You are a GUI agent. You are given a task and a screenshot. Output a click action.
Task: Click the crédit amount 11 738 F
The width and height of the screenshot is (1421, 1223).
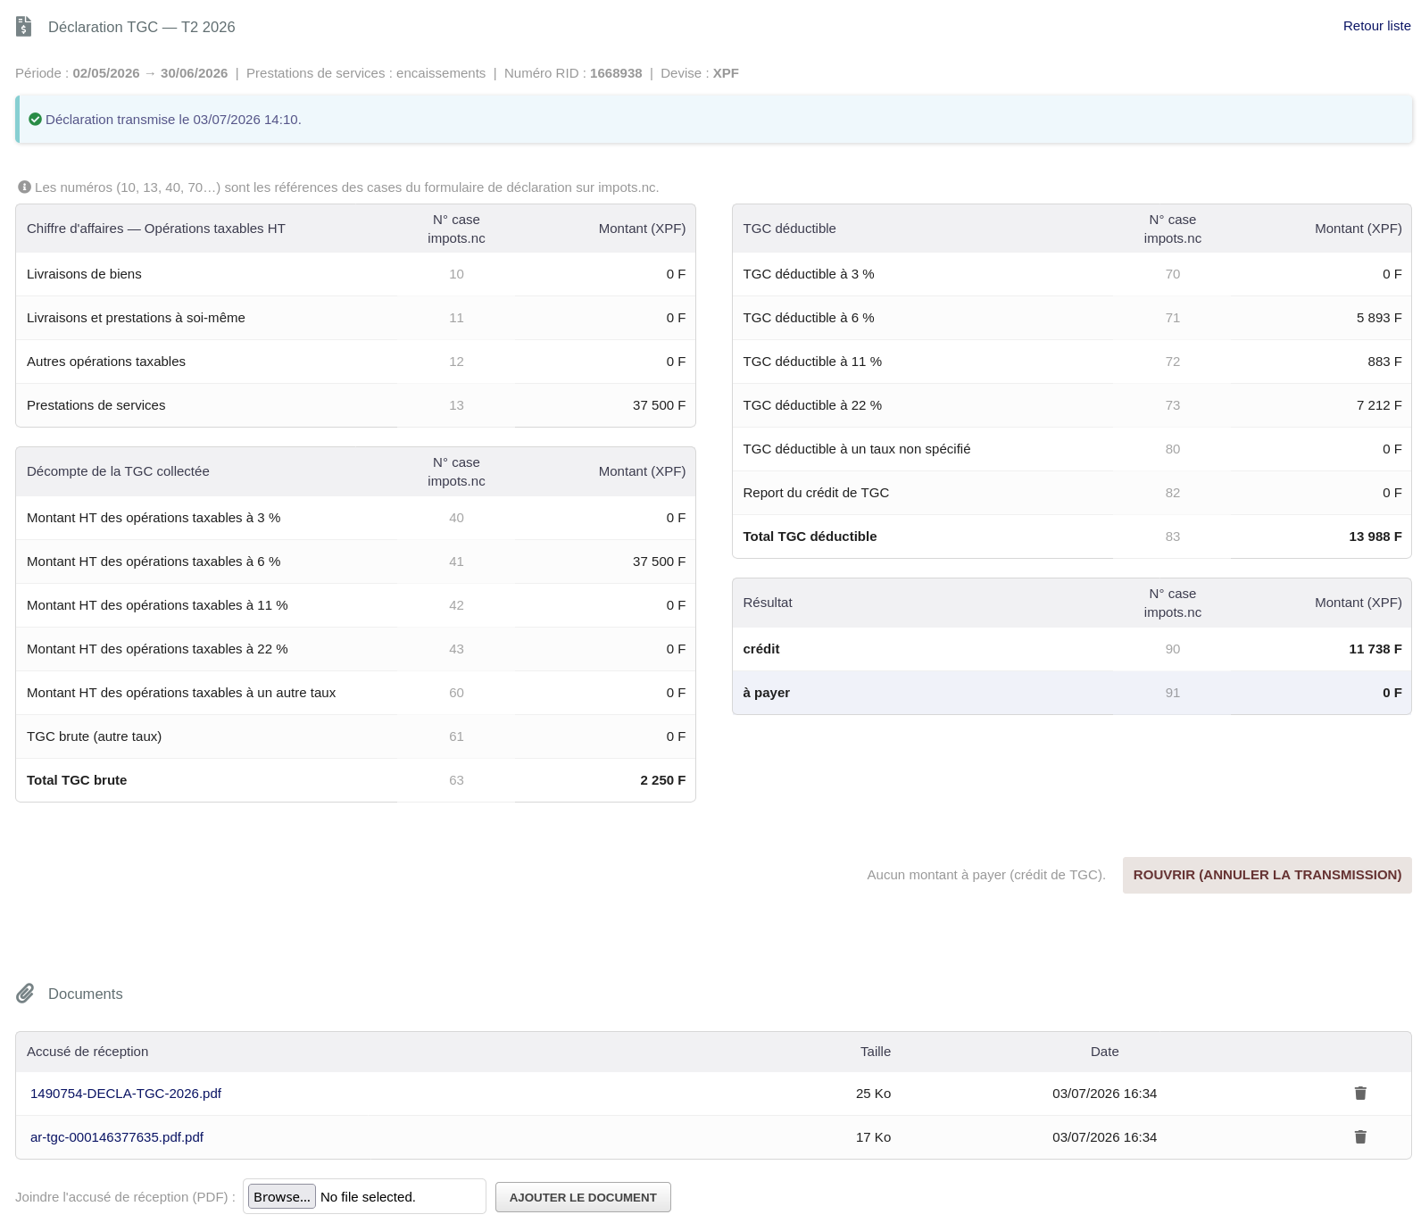pyautogui.click(x=1375, y=649)
